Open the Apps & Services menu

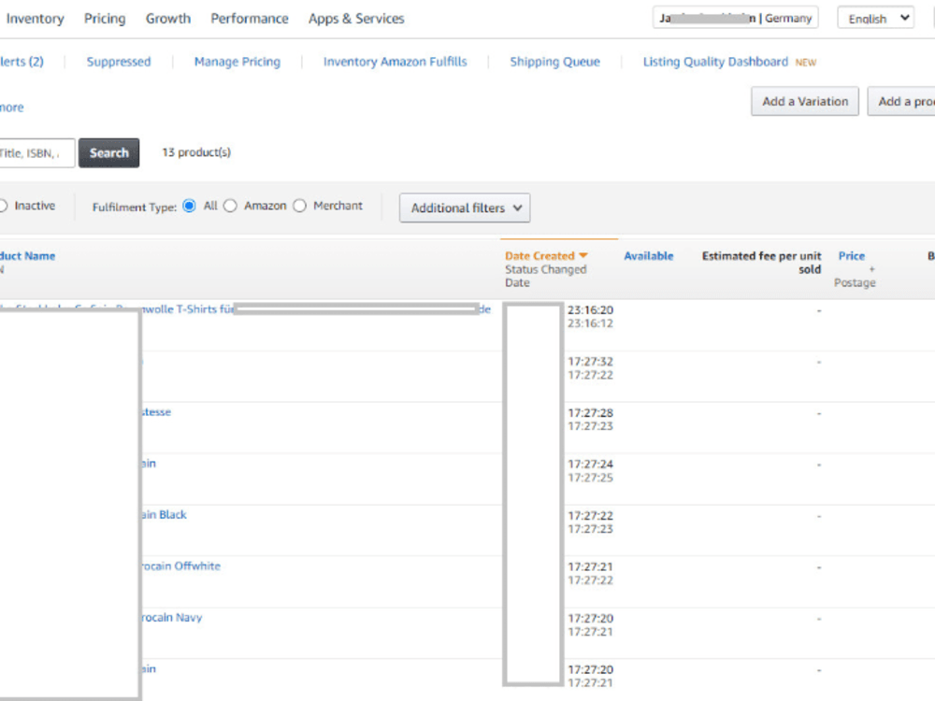pos(356,19)
